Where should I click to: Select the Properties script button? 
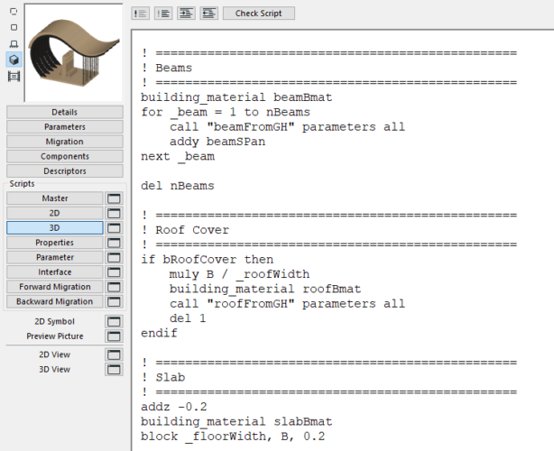pos(55,243)
